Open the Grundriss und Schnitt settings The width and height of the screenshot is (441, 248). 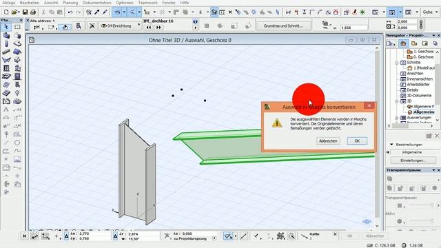point(283,26)
